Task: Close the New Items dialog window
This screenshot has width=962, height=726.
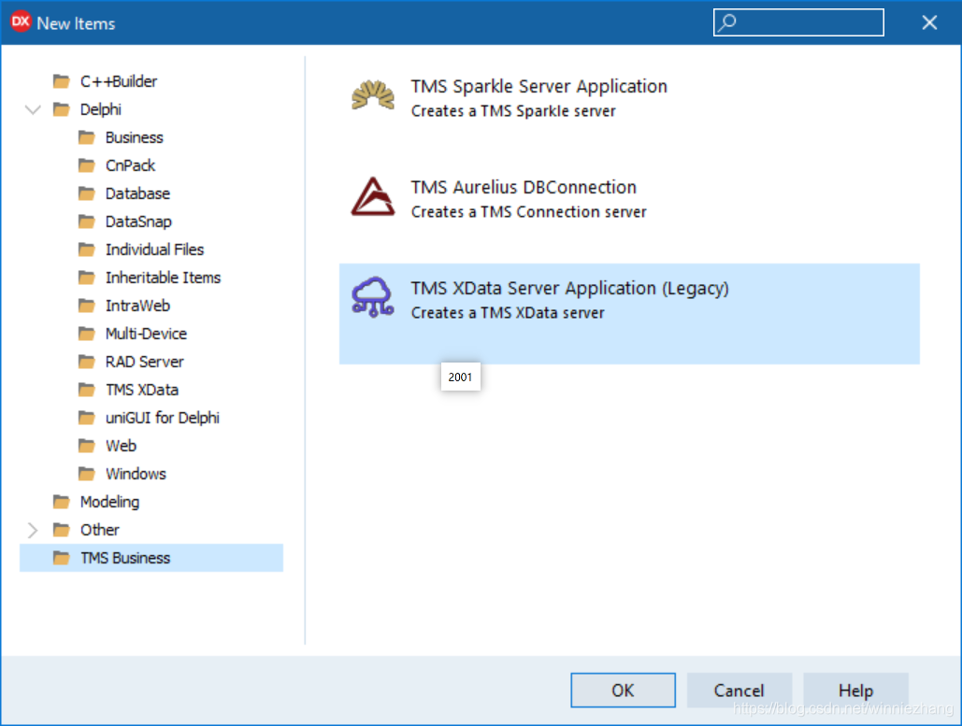Action: tap(929, 22)
